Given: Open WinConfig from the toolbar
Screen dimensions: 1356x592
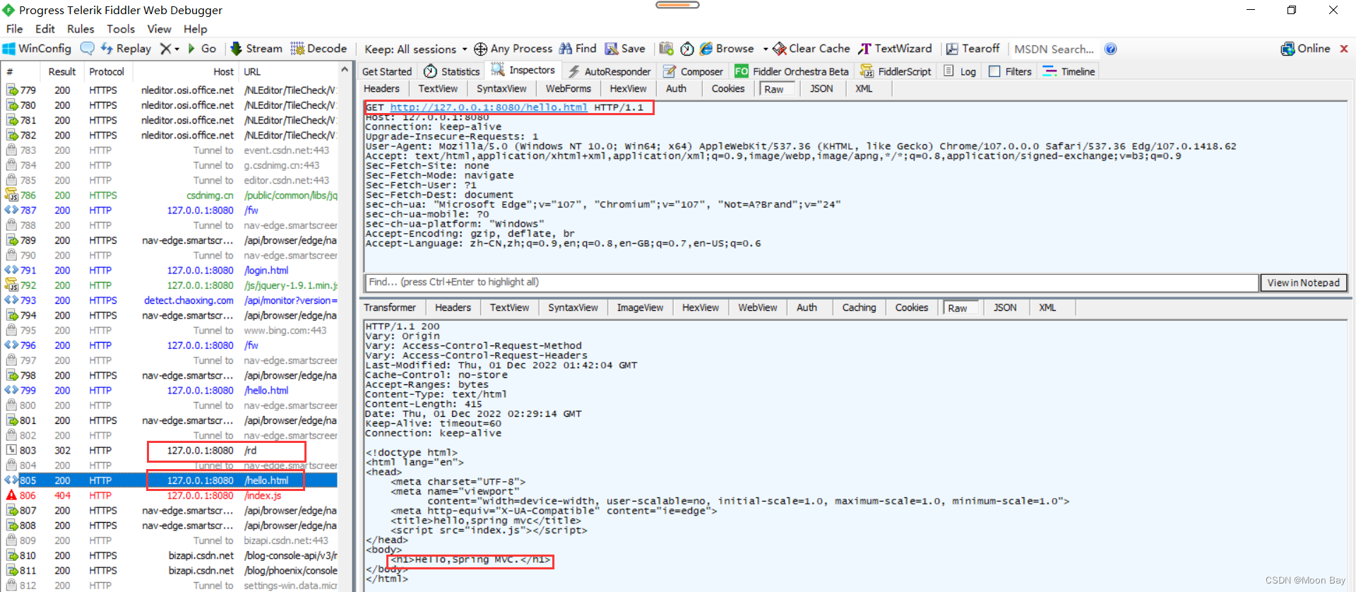Looking at the screenshot, I should [37, 49].
